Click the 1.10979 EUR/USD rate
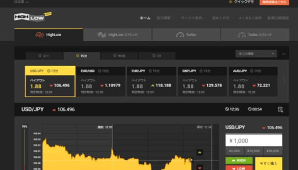 112,85
